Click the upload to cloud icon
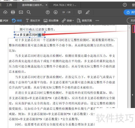 click(x=5, y=12)
